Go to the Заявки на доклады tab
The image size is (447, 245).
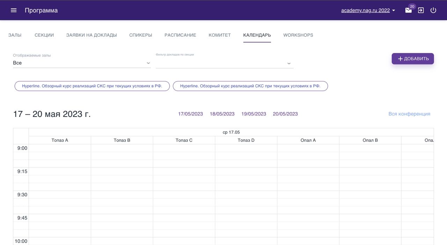91,35
